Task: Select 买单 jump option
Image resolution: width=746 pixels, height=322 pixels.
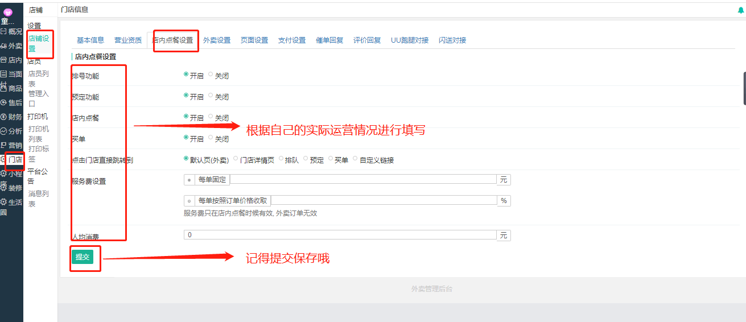Action: click(331, 159)
